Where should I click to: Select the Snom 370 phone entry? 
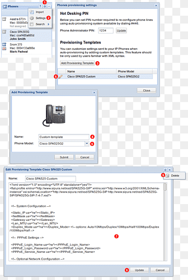coord(27,48)
